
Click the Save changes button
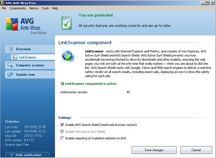(154, 150)
